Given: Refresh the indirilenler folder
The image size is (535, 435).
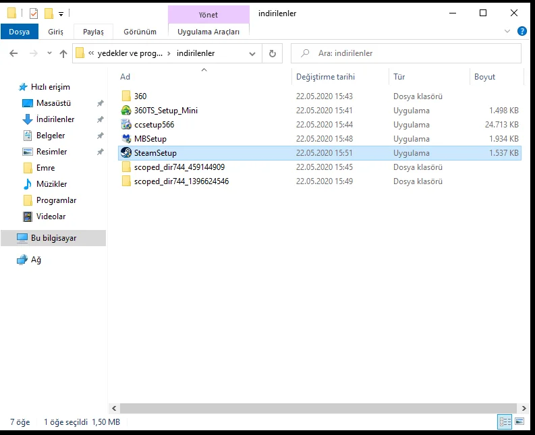Looking at the screenshot, I should (x=273, y=53).
